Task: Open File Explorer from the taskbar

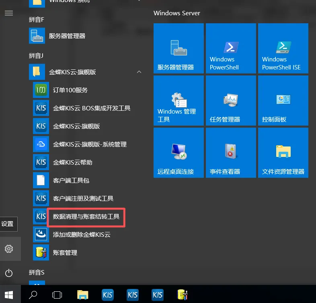Action: pyautogui.click(x=83, y=295)
